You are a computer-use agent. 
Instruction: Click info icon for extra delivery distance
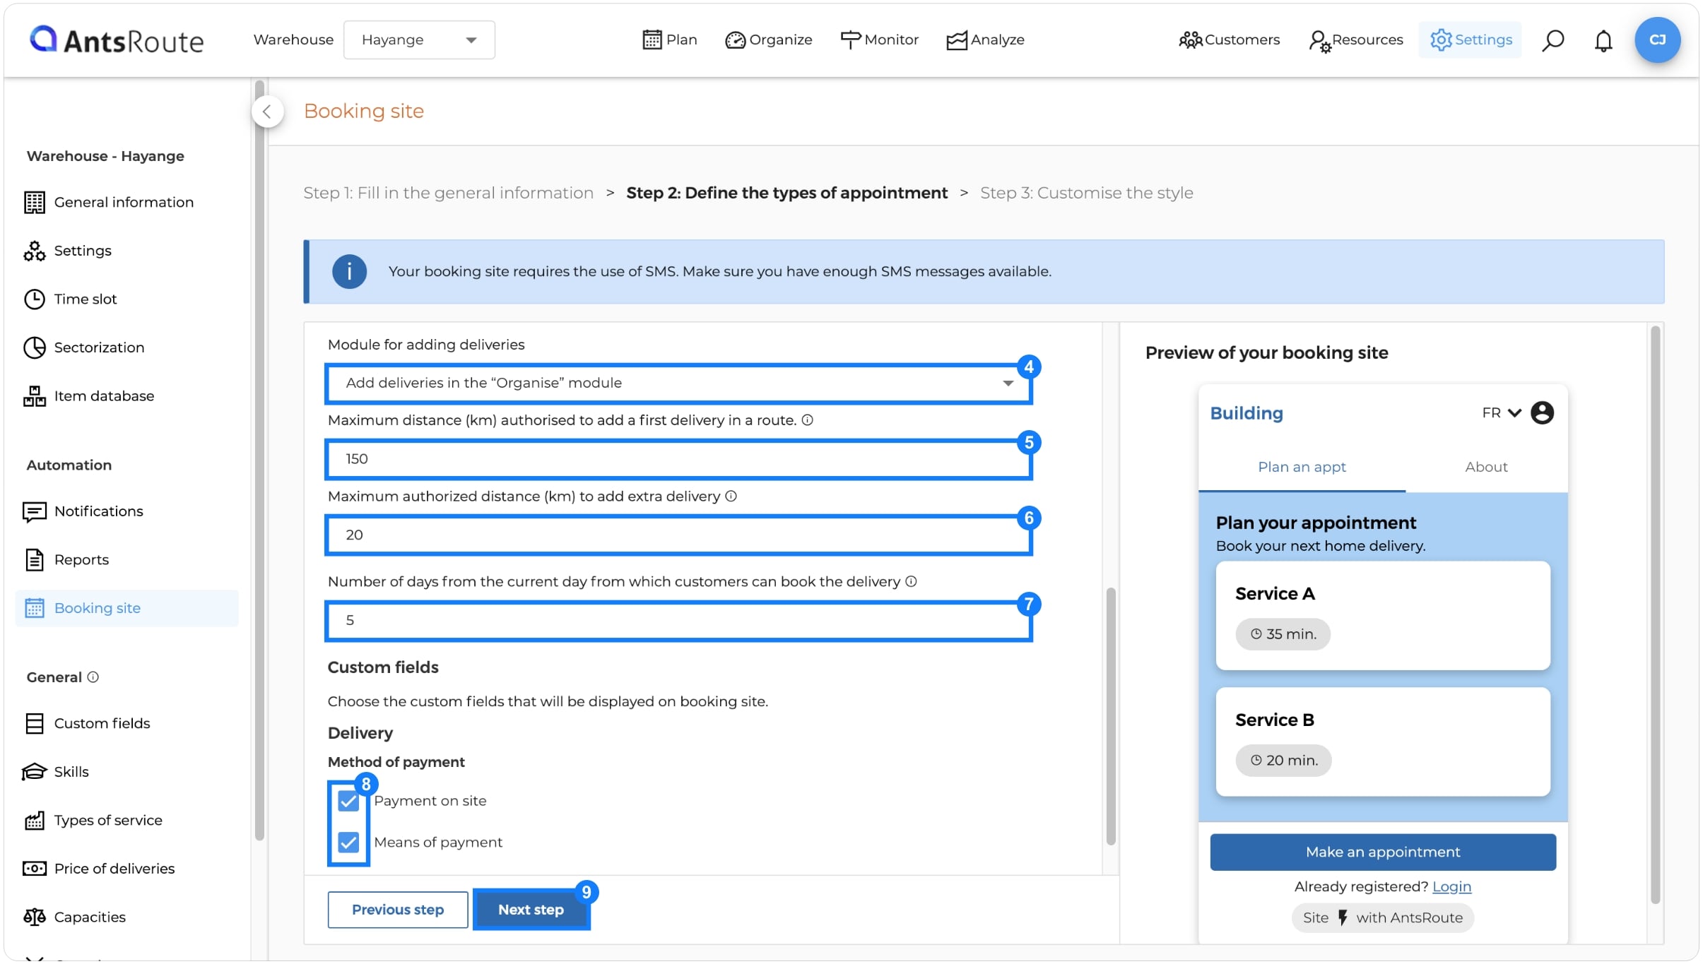[731, 496]
